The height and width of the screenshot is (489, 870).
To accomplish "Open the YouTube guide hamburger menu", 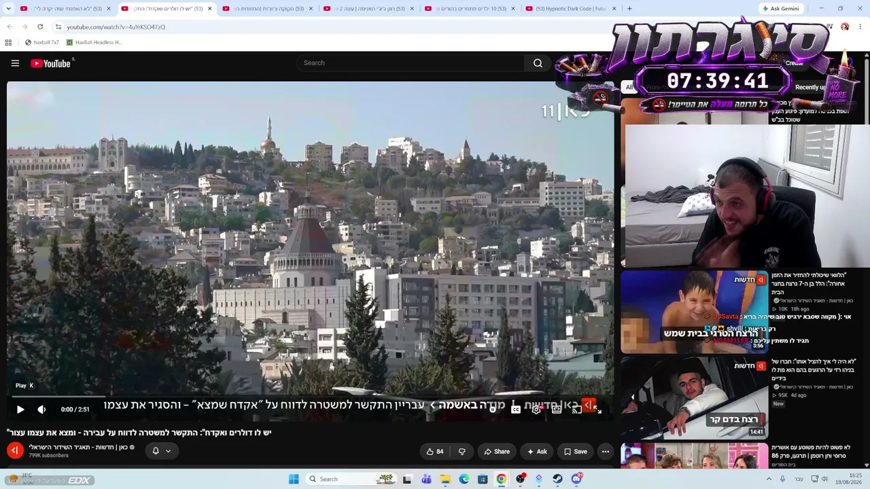I will tap(15, 63).
